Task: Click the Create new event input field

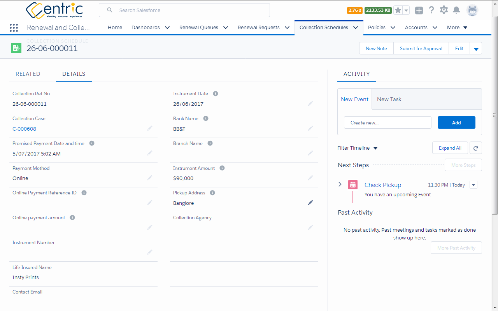Action: click(388, 122)
